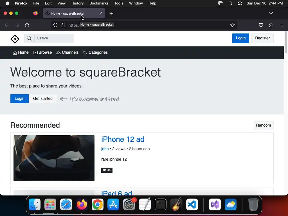Screen dimensions: 288x216
Task: Open Visual Studio from the dock
Action: tap(215, 204)
